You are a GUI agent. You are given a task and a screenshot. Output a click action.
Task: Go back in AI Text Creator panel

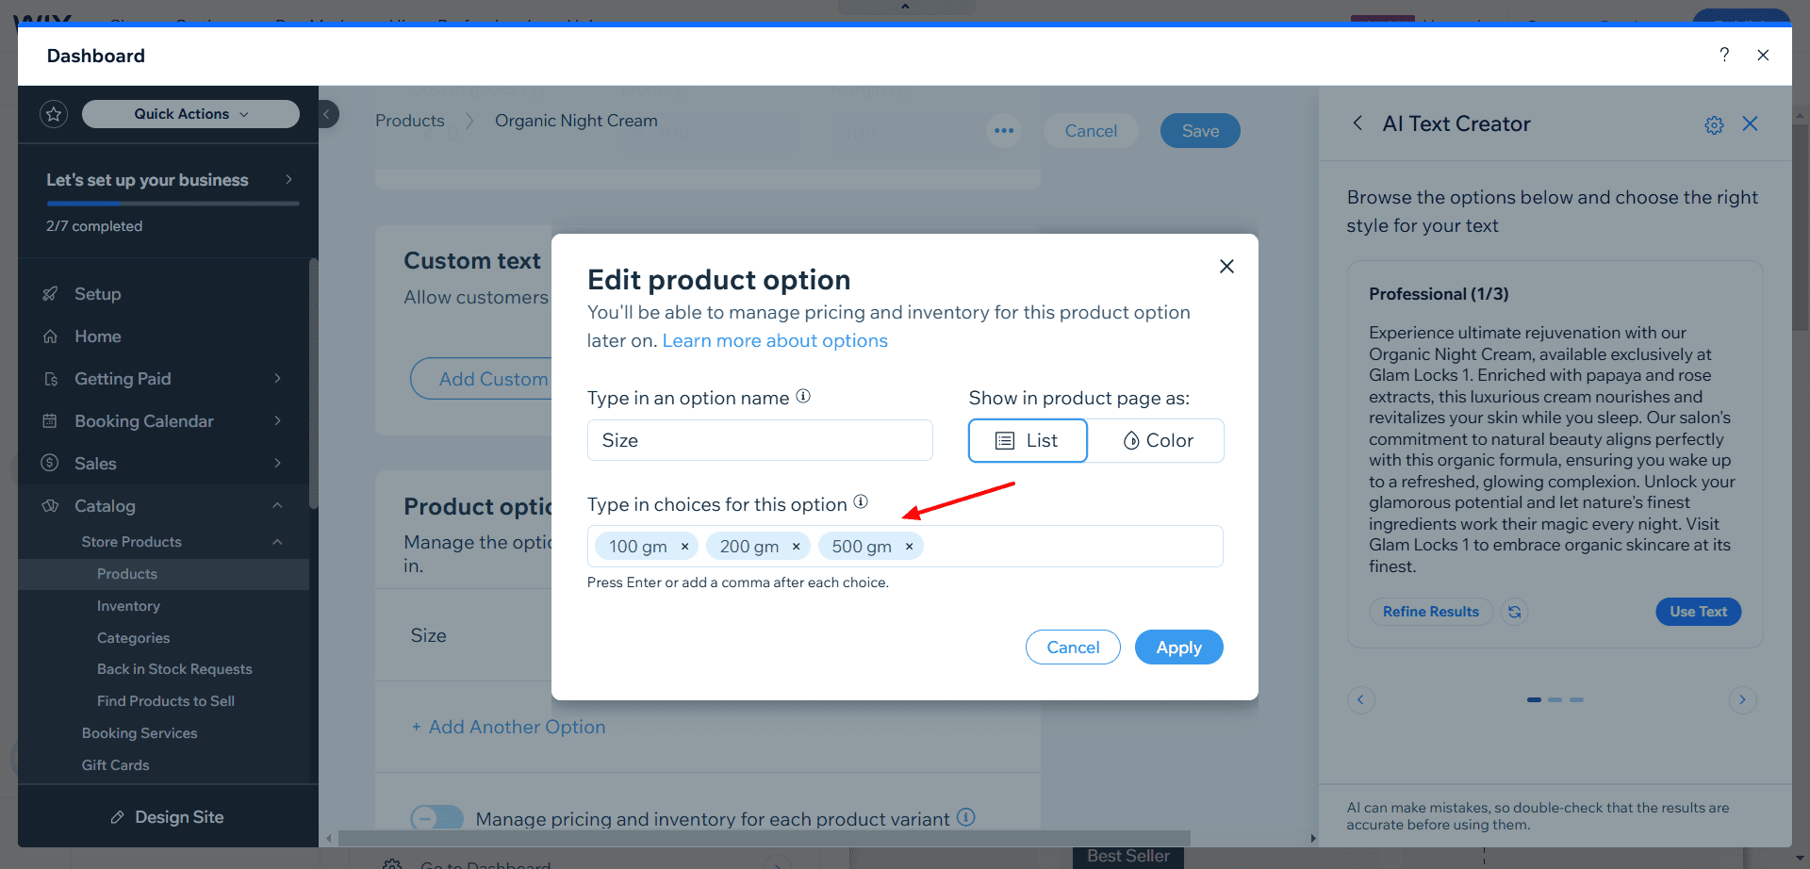pos(1357,123)
